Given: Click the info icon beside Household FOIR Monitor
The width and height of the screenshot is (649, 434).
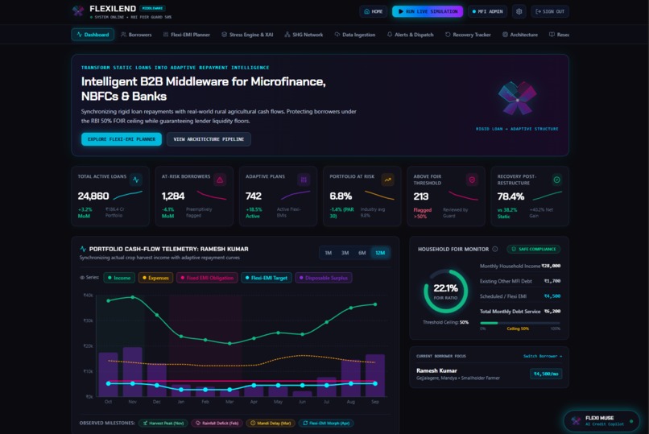Looking at the screenshot, I should click(x=495, y=249).
